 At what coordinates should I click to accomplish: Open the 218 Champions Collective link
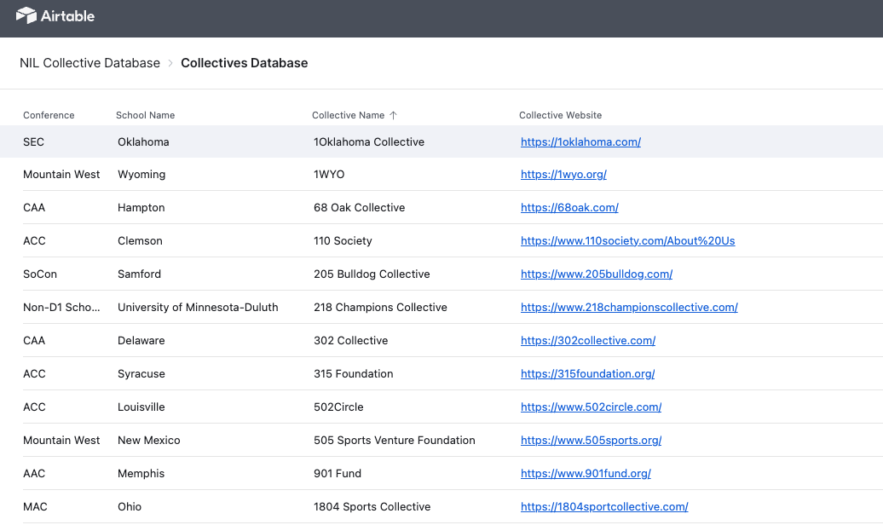point(629,307)
